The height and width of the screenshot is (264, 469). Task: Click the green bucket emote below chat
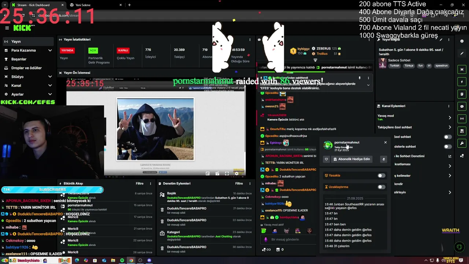click(263, 231)
